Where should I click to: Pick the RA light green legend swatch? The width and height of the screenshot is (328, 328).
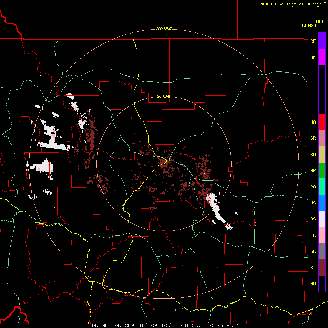322,186
